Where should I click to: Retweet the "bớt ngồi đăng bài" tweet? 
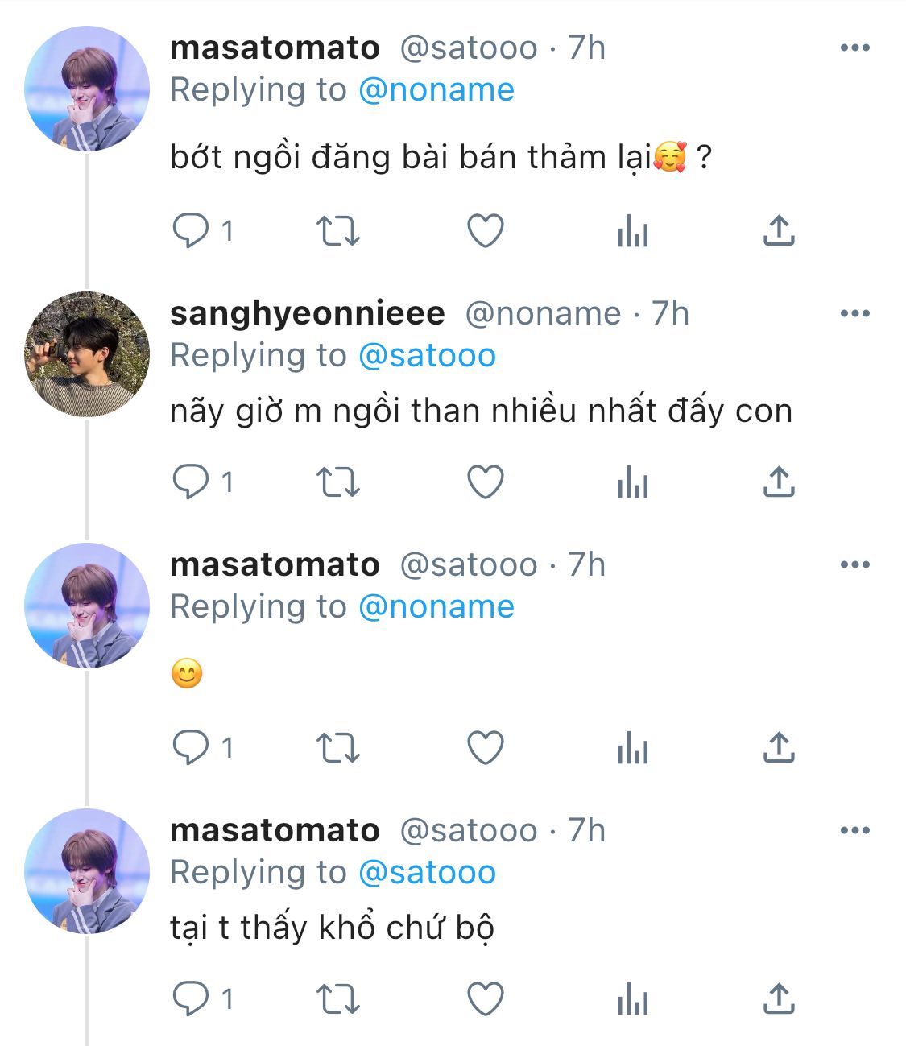(337, 231)
